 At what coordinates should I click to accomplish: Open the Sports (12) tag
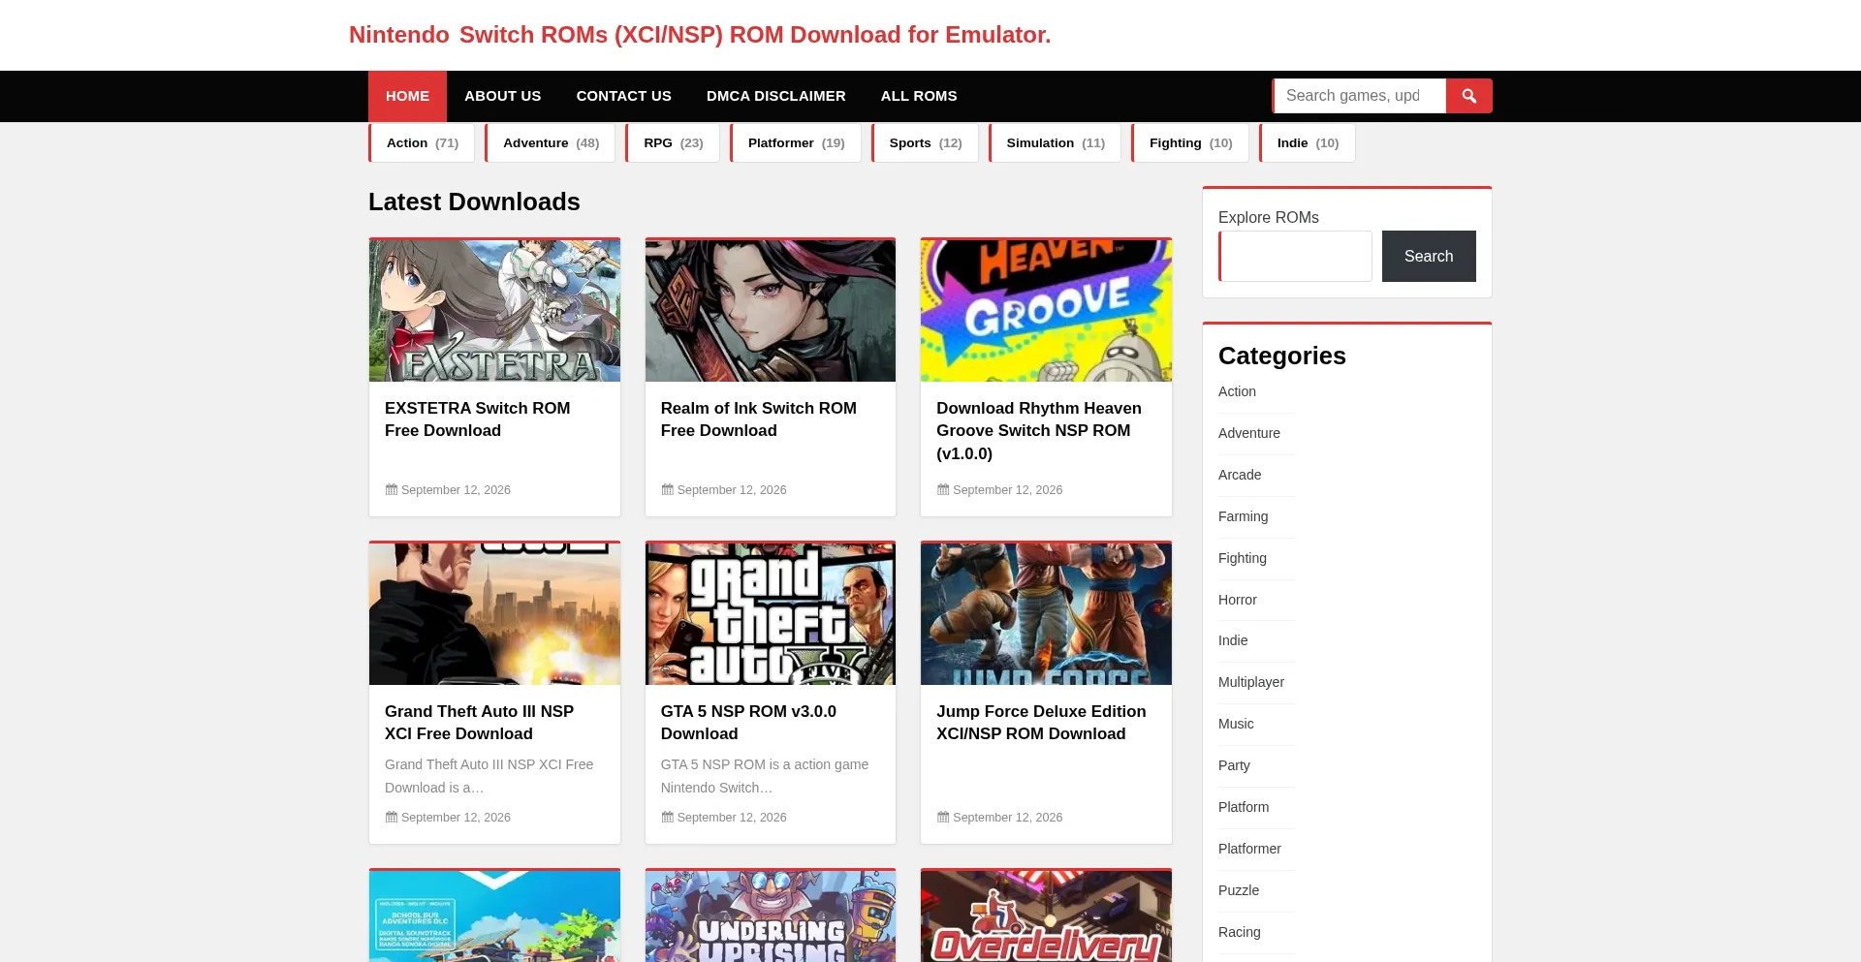pos(925,143)
